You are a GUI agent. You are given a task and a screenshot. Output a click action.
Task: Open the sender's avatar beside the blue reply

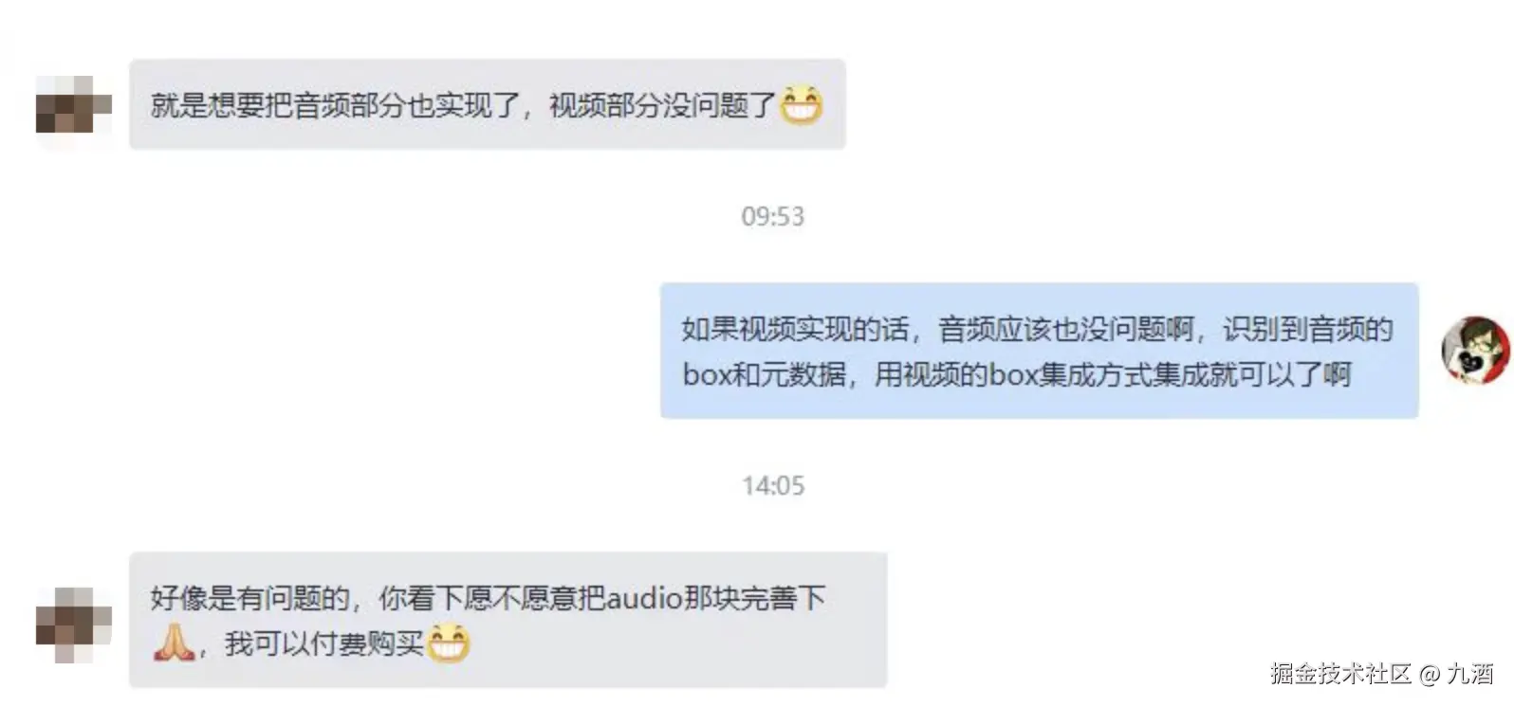(1474, 351)
